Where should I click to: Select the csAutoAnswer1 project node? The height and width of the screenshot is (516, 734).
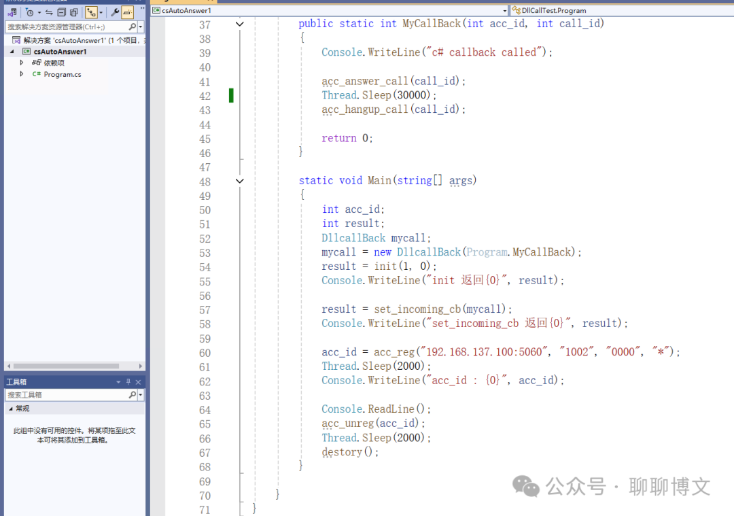[x=60, y=52]
